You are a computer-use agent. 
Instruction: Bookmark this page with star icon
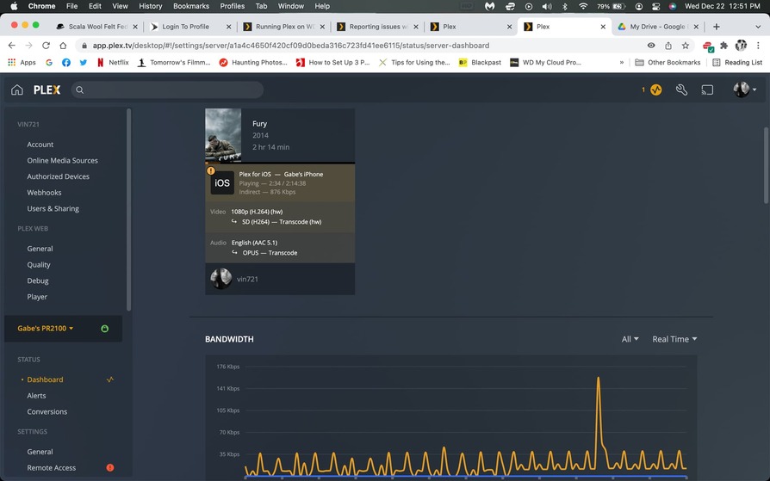pos(685,45)
